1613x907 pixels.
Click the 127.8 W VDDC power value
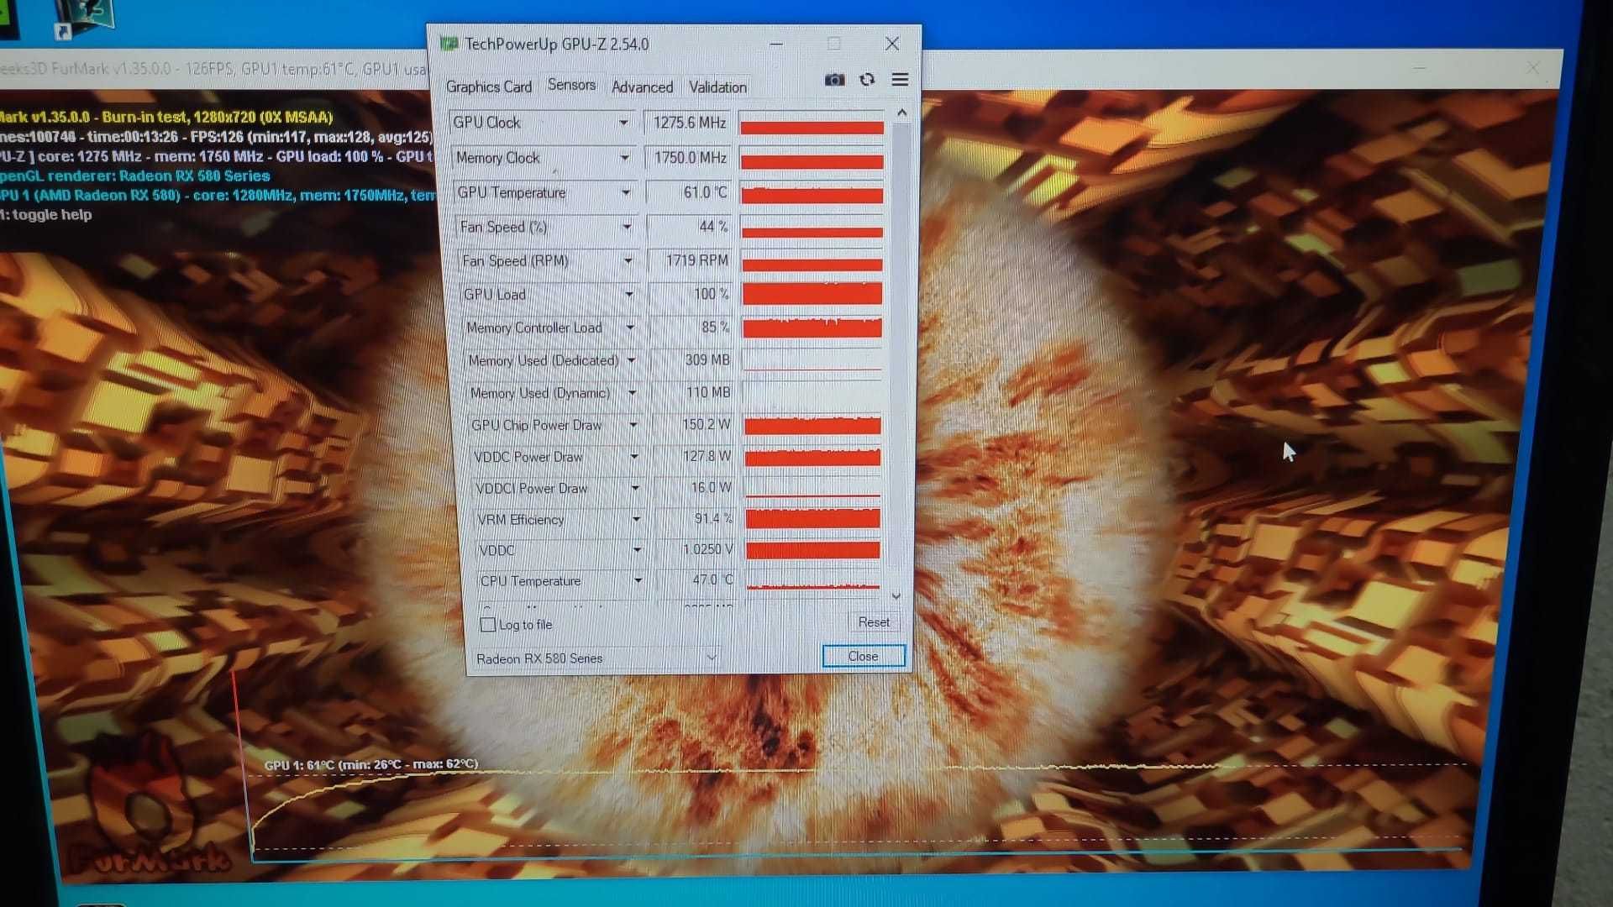click(x=706, y=456)
